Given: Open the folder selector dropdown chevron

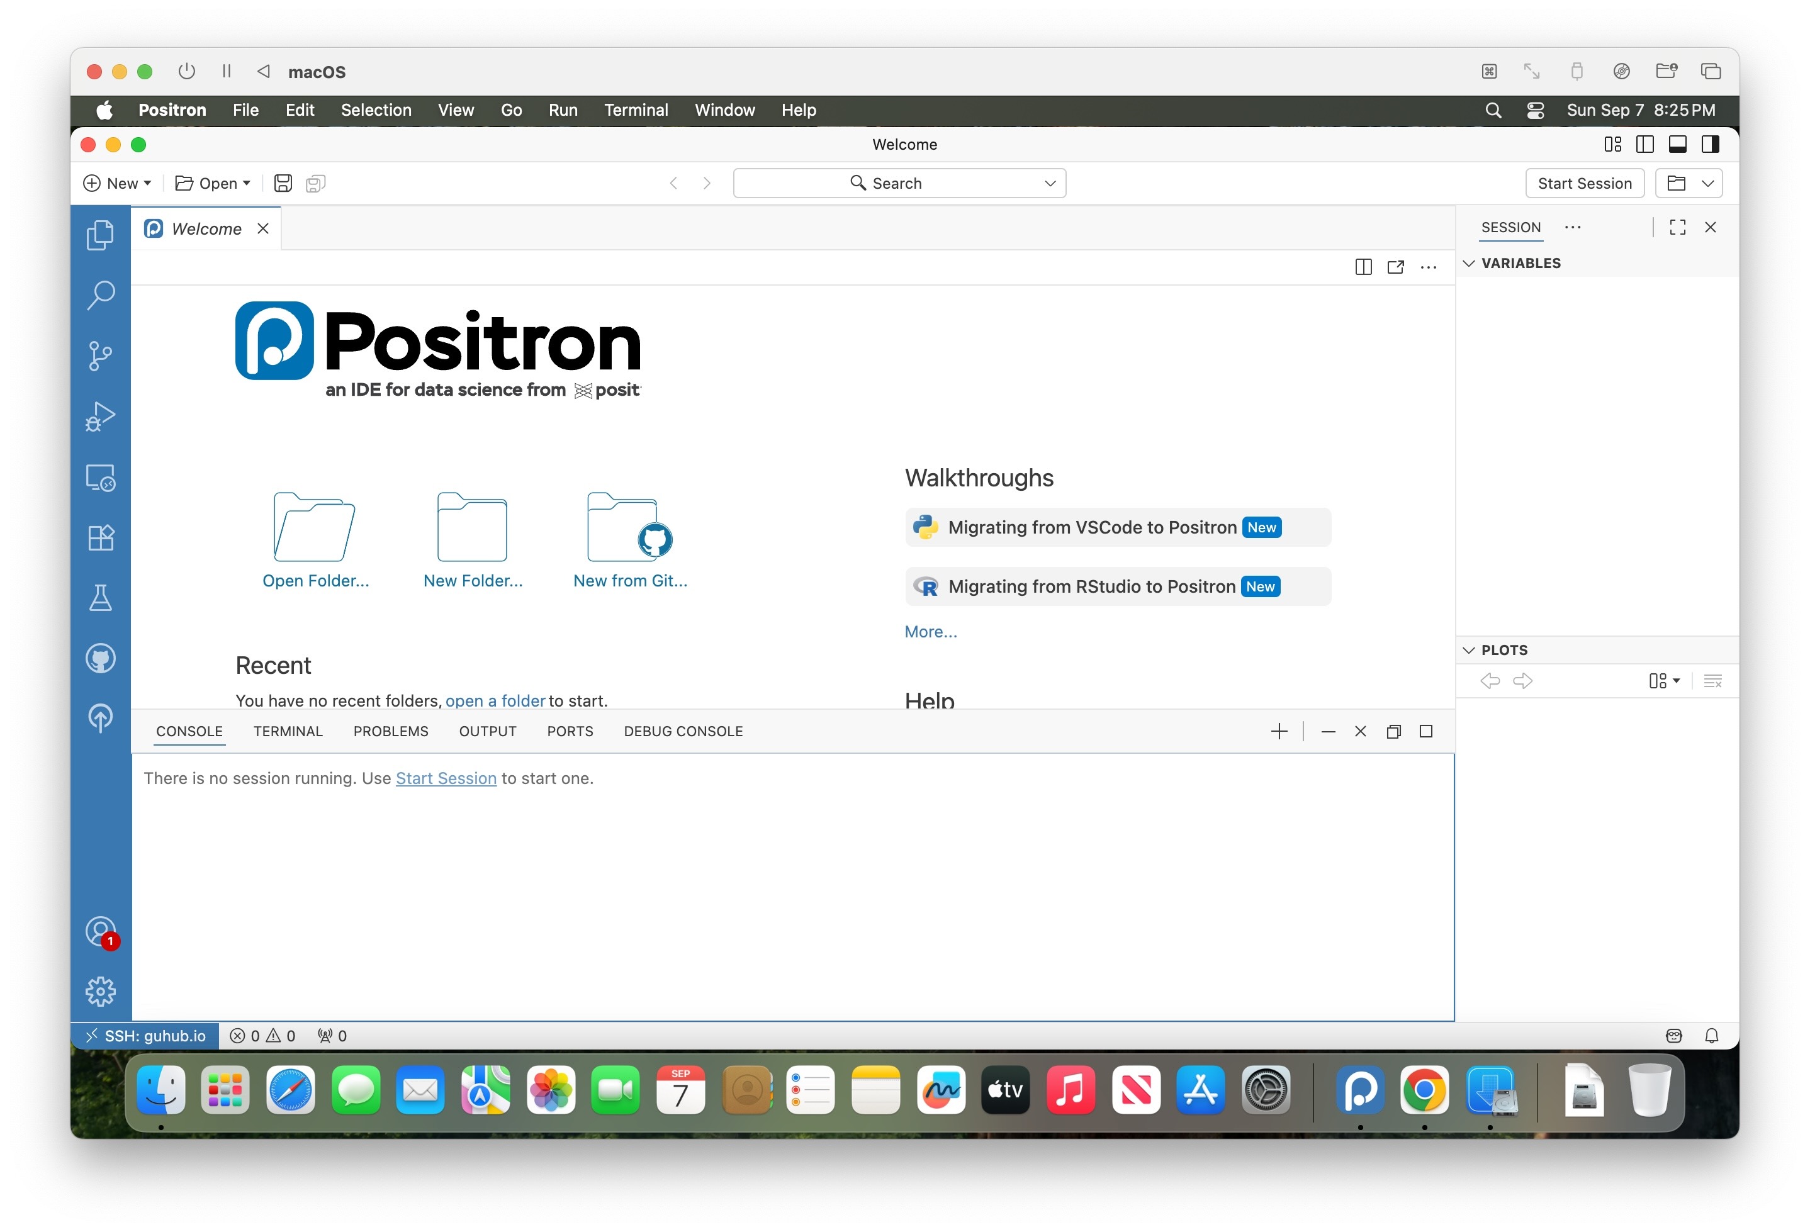Looking at the screenshot, I should [x=1707, y=183].
